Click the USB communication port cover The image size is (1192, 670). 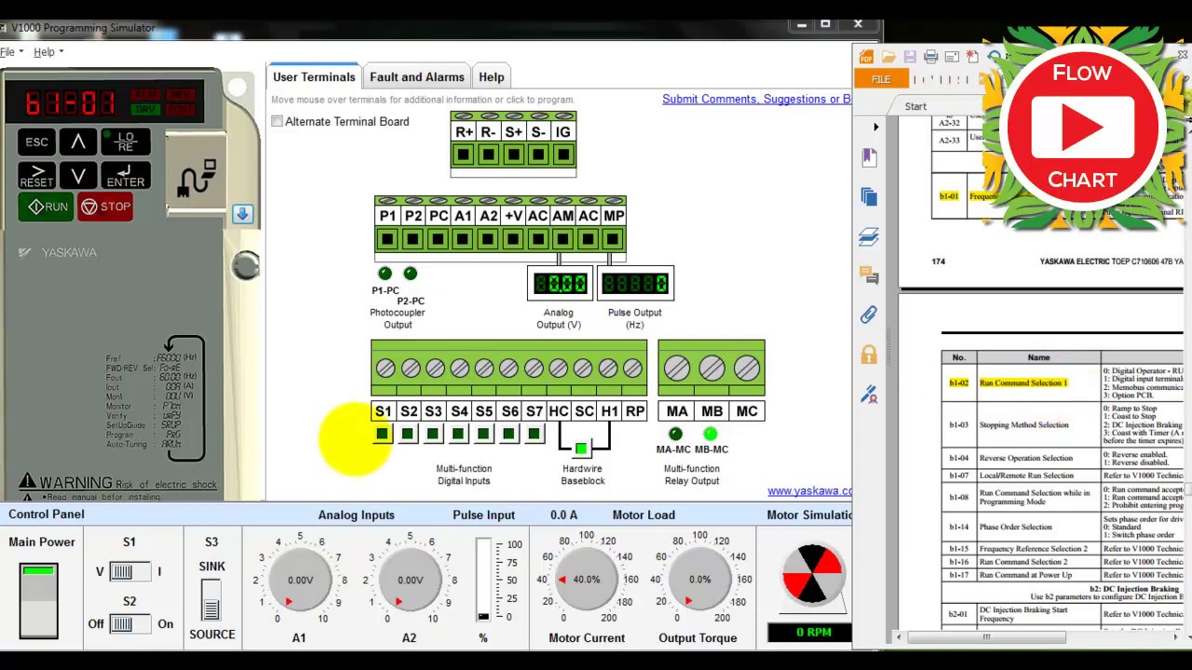pyautogui.click(x=196, y=176)
